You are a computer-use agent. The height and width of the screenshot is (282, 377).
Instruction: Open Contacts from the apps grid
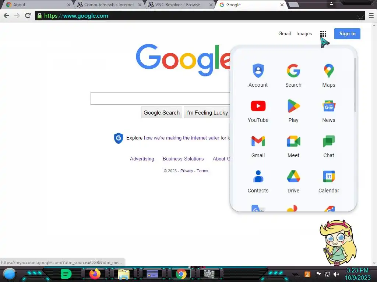pos(258,181)
